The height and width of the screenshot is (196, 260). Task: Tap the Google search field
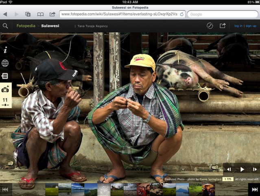[223, 14]
